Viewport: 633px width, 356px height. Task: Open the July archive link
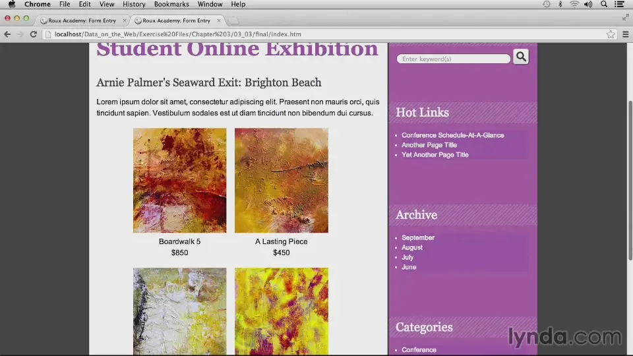(407, 257)
